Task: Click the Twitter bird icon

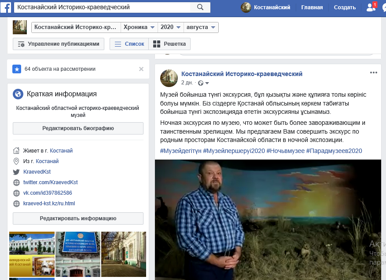Action: pyautogui.click(x=16, y=172)
